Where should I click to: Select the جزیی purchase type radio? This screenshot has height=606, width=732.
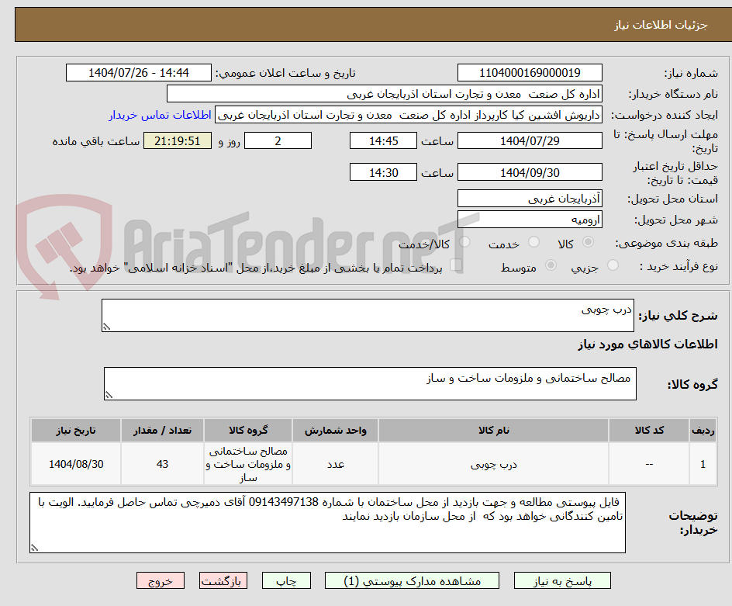613,265
